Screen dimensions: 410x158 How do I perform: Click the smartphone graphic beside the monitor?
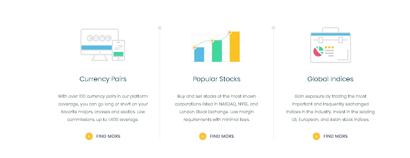[x=118, y=50]
